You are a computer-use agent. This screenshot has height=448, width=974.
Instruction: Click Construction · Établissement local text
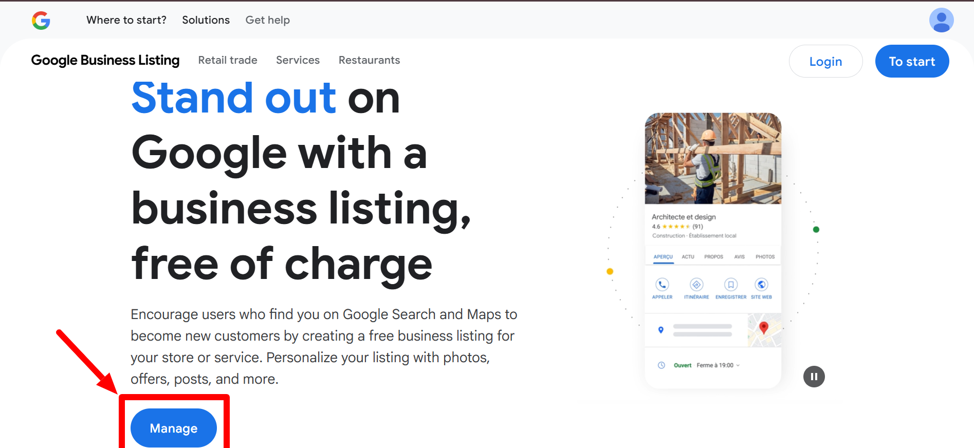tap(694, 236)
